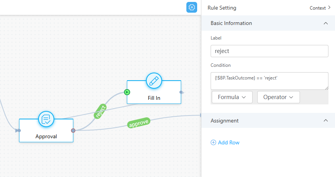This screenshot has height=177, width=335.
Task: Click the plus icon beside Add Row
Action: point(213,142)
